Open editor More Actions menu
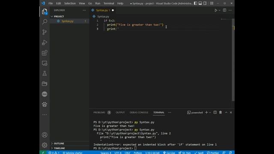 point(230,10)
